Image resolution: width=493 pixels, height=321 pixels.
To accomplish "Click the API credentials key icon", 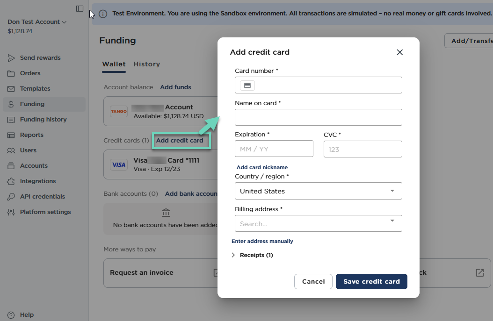I will point(11,197).
